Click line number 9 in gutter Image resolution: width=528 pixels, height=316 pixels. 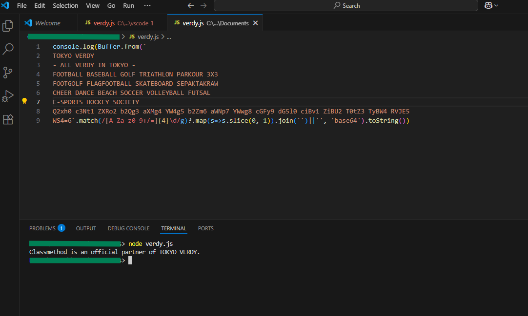[x=38, y=121]
